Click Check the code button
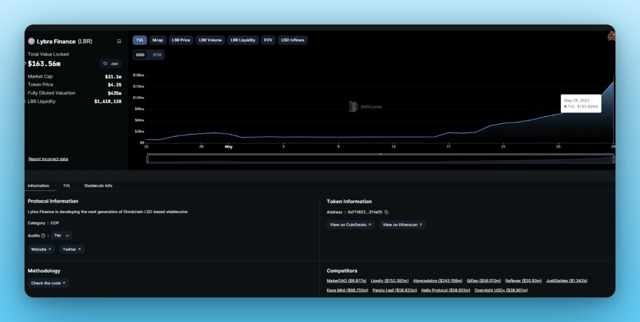The width and height of the screenshot is (640, 322). tap(49, 283)
